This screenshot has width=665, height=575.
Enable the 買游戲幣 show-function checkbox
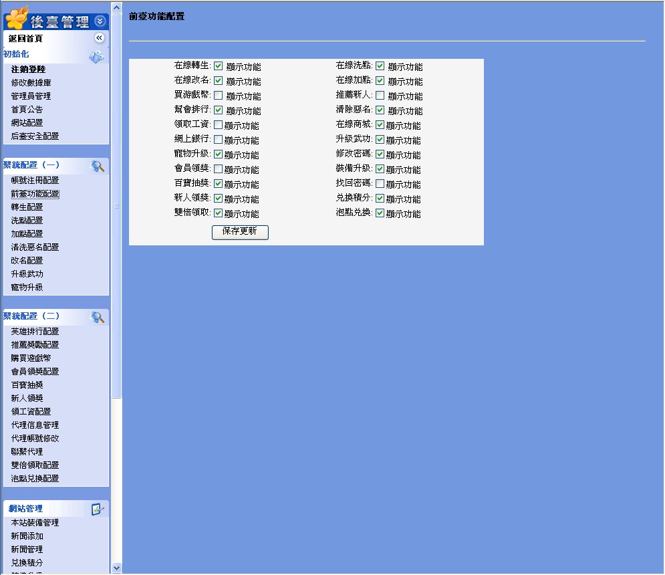pos(218,96)
